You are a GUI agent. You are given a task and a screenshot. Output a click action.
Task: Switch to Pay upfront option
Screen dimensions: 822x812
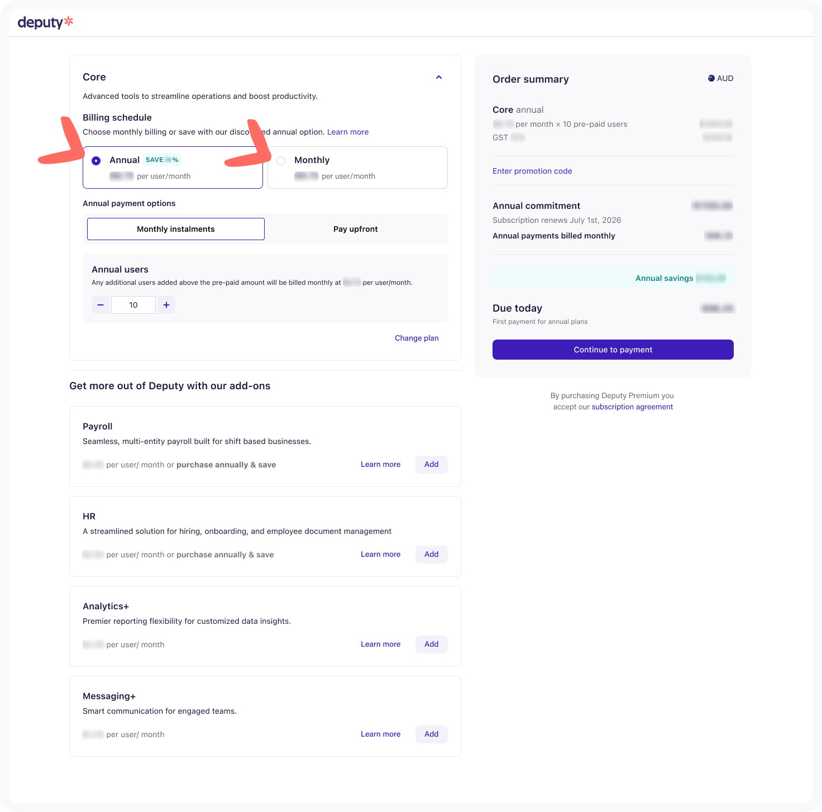pos(355,229)
